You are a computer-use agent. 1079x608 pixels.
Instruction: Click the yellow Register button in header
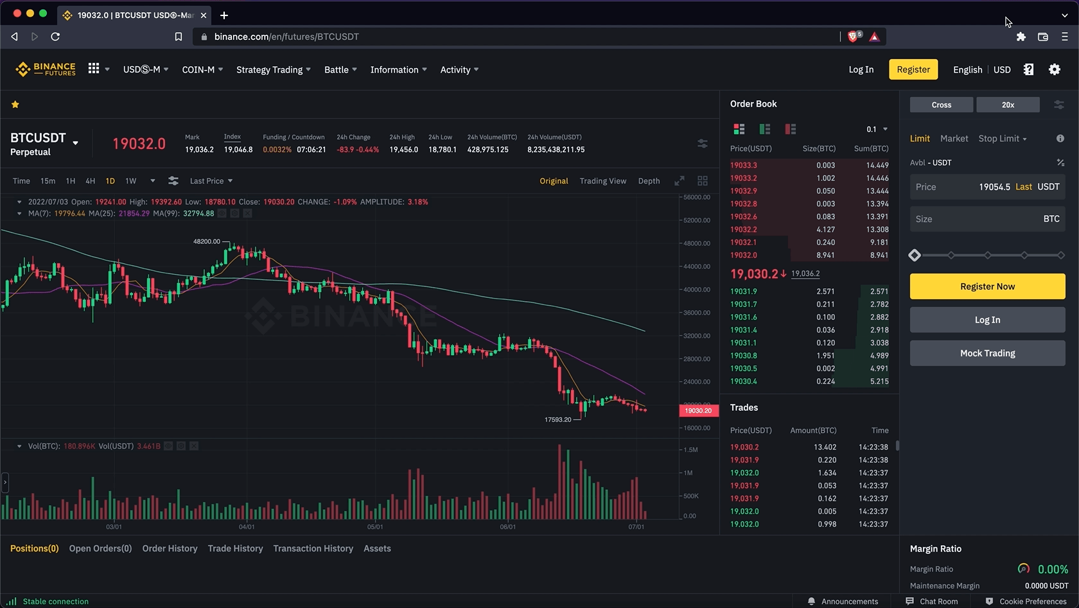pos(913,69)
